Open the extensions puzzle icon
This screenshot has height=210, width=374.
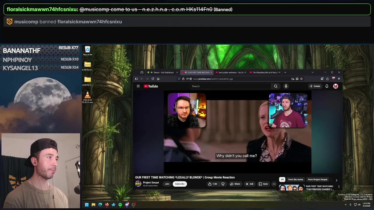328,79
